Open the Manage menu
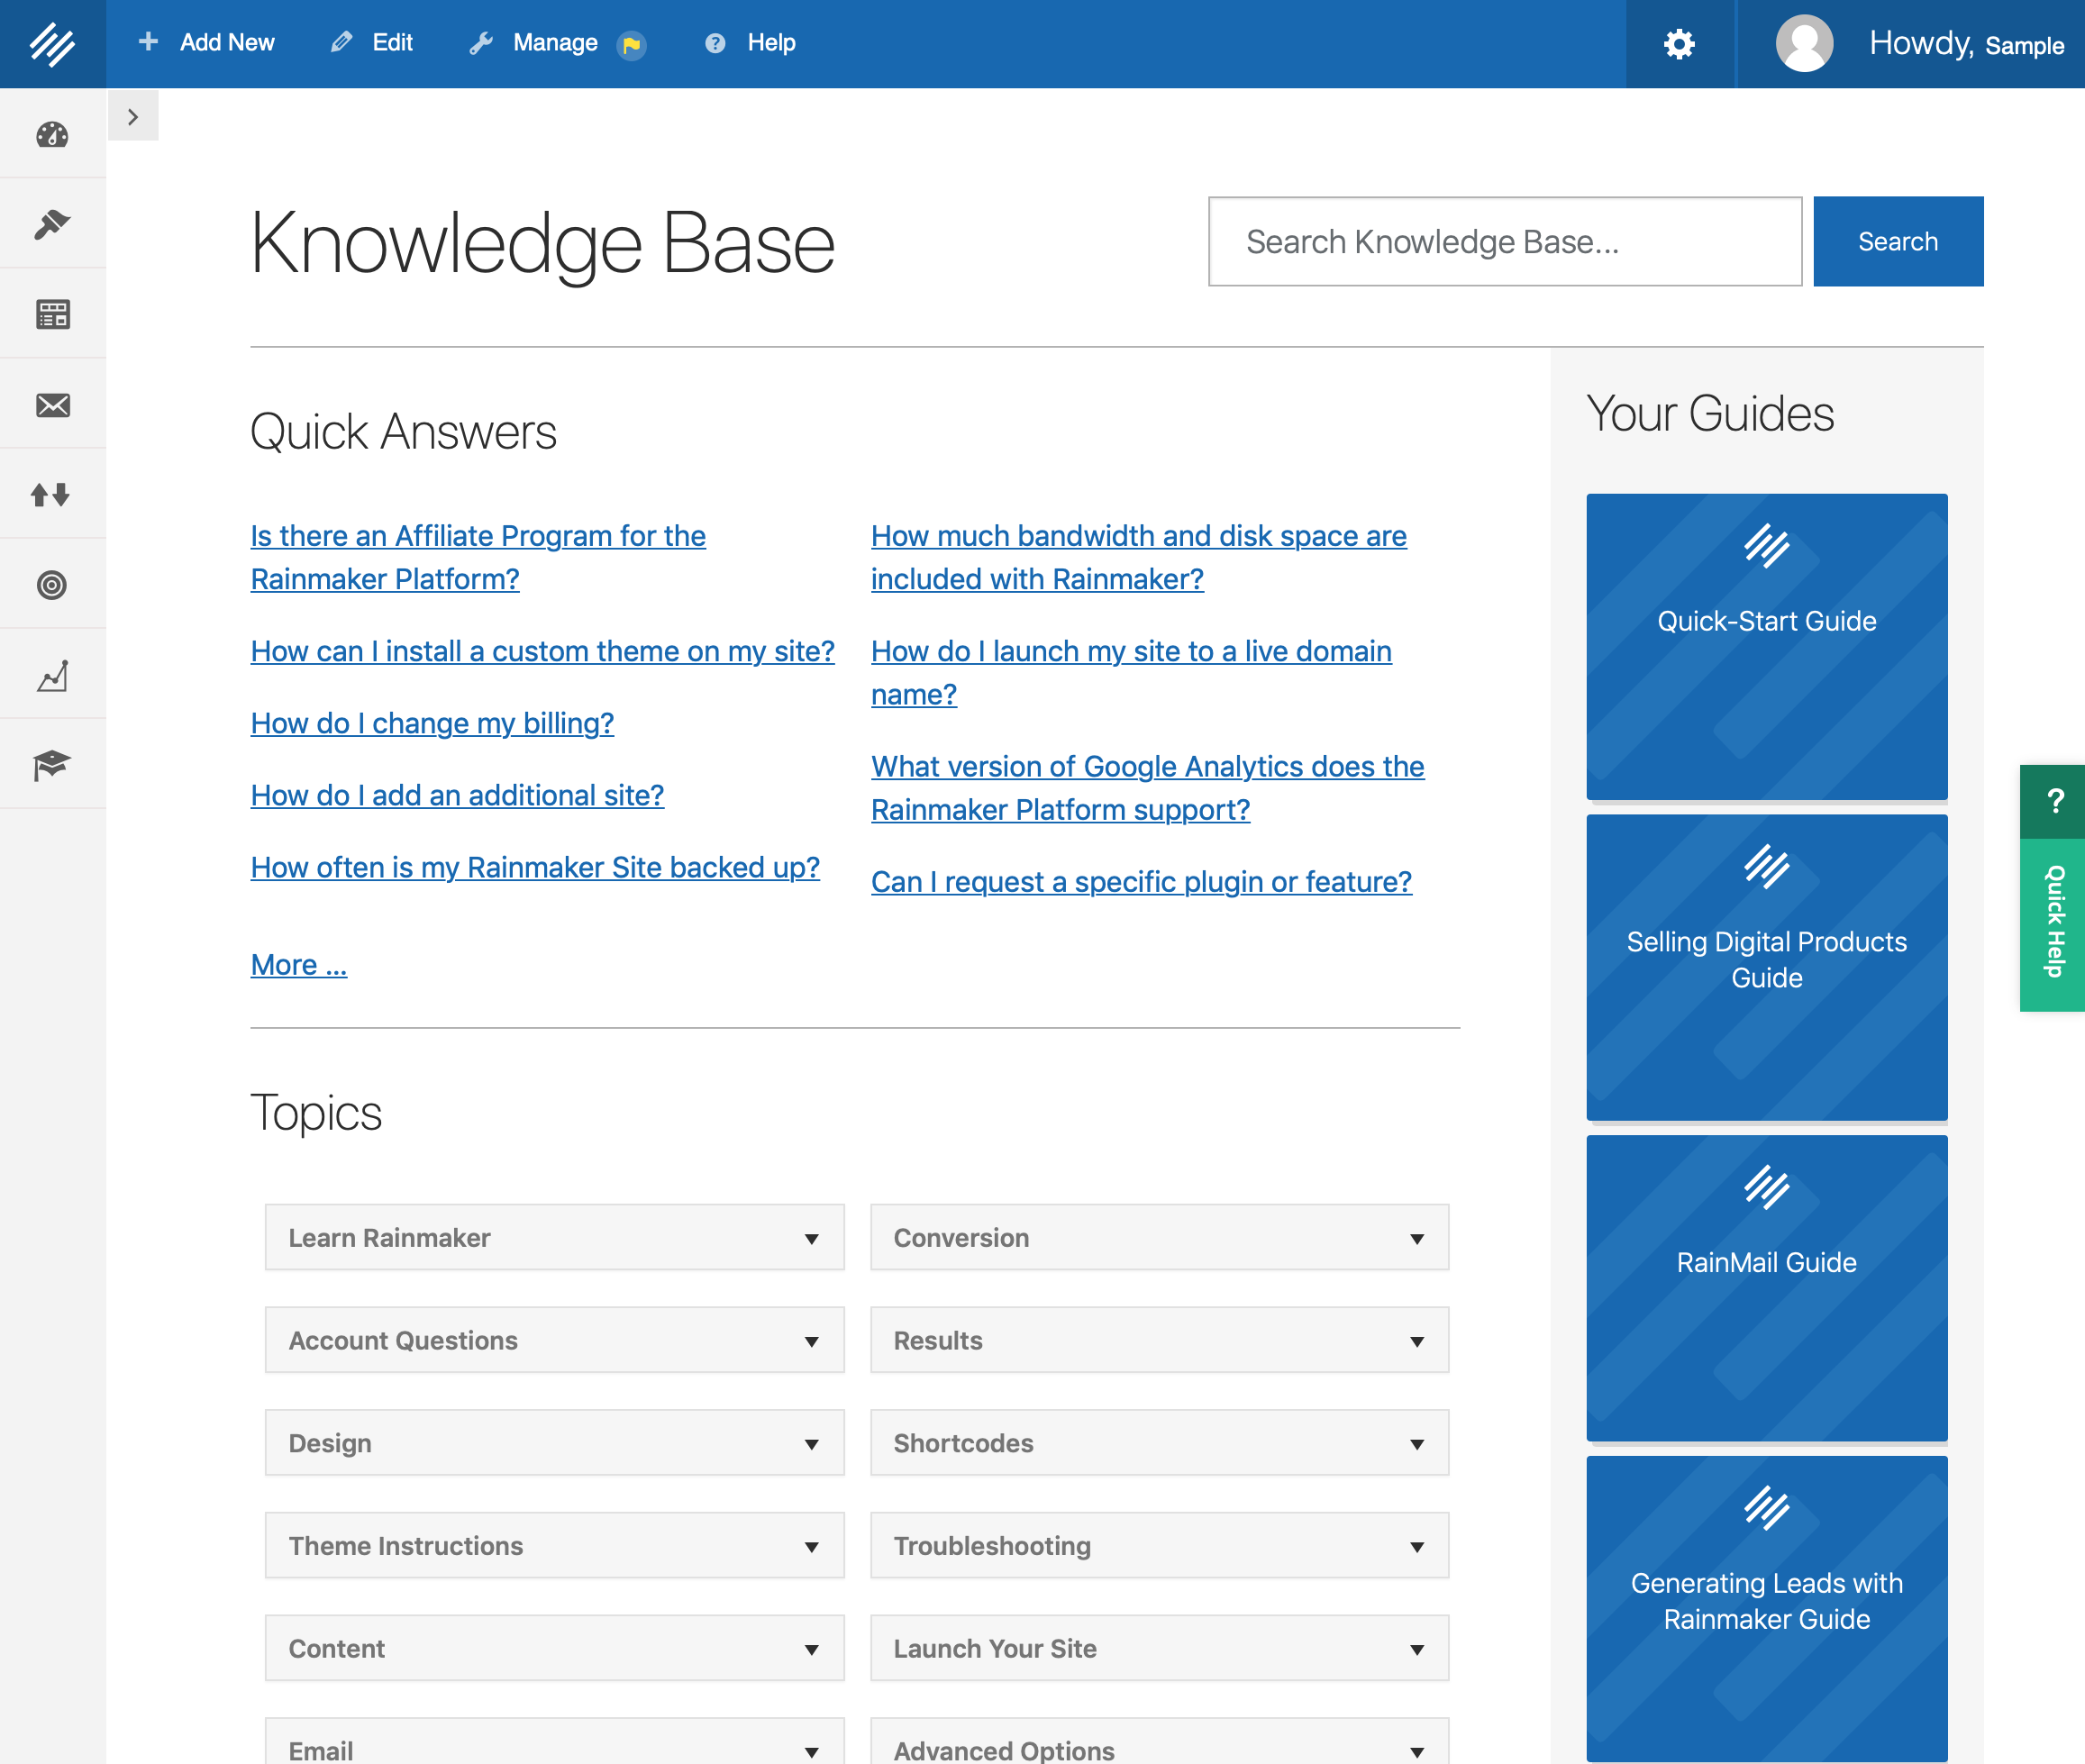The image size is (2085, 1764). click(536, 43)
